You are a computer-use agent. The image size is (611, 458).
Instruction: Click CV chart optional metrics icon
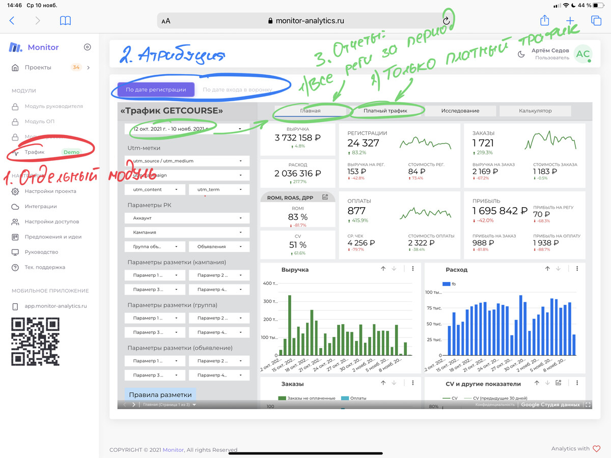(559, 383)
